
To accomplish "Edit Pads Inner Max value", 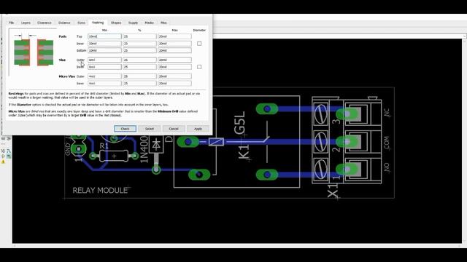I will tap(174, 44).
